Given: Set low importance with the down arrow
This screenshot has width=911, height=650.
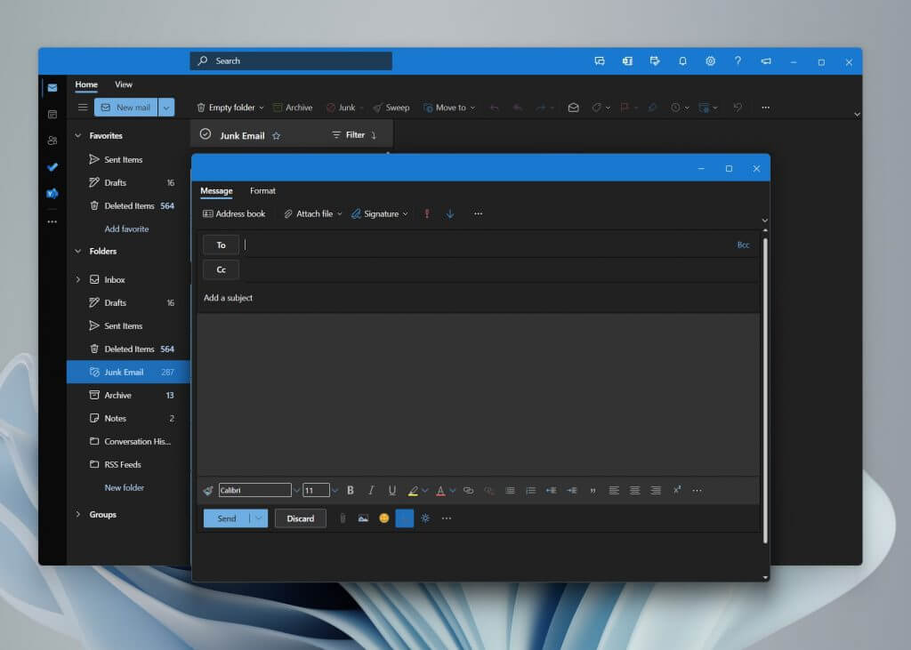Looking at the screenshot, I should pos(450,213).
